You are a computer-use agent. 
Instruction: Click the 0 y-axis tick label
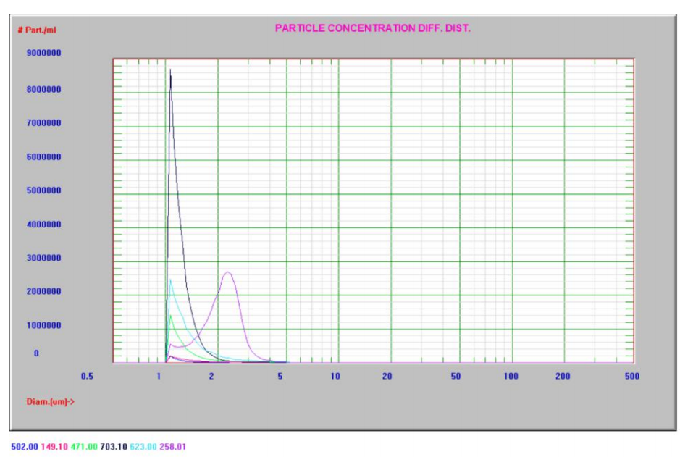[x=36, y=353]
